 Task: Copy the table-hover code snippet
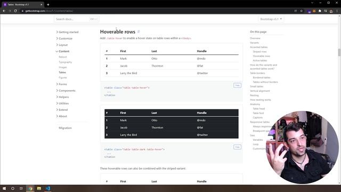click(x=237, y=85)
